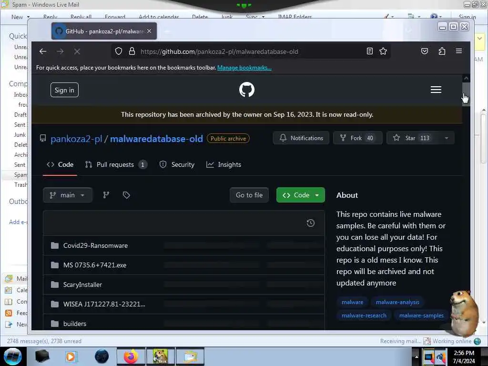
Task: Open the ScaryInstaller folder
Action: click(82, 285)
